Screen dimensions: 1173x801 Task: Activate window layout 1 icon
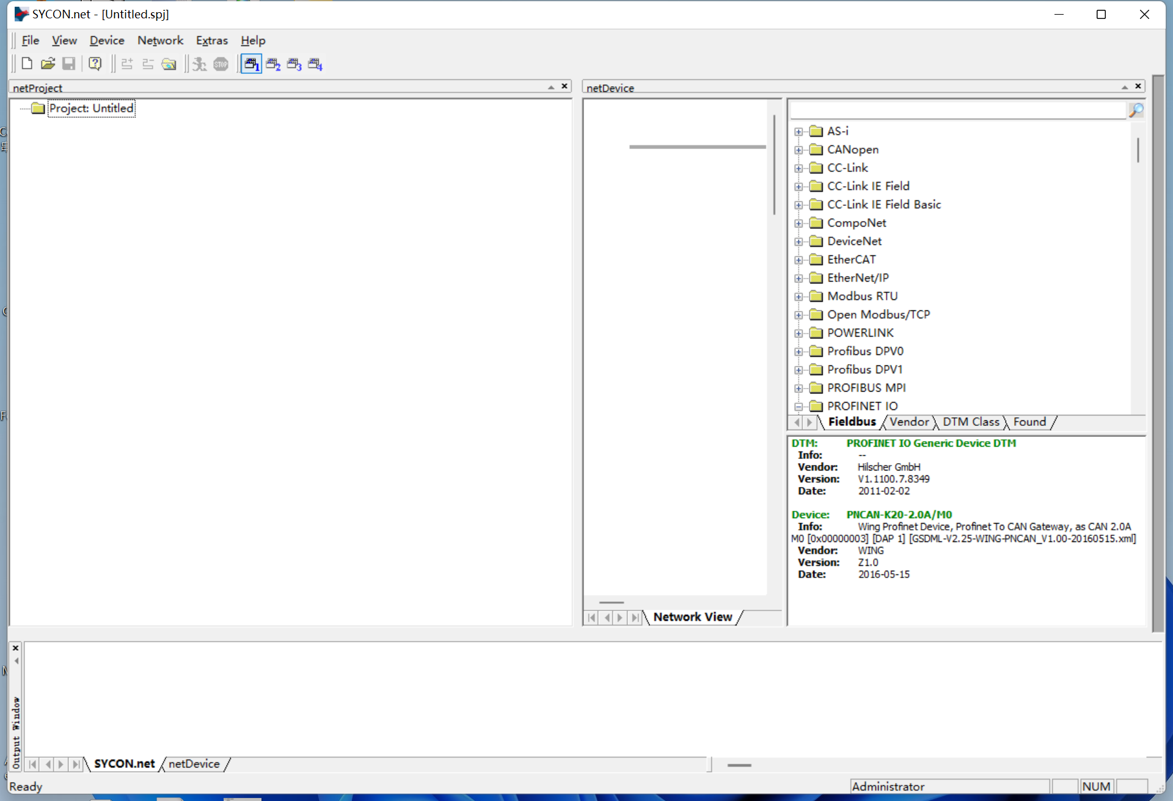point(251,64)
